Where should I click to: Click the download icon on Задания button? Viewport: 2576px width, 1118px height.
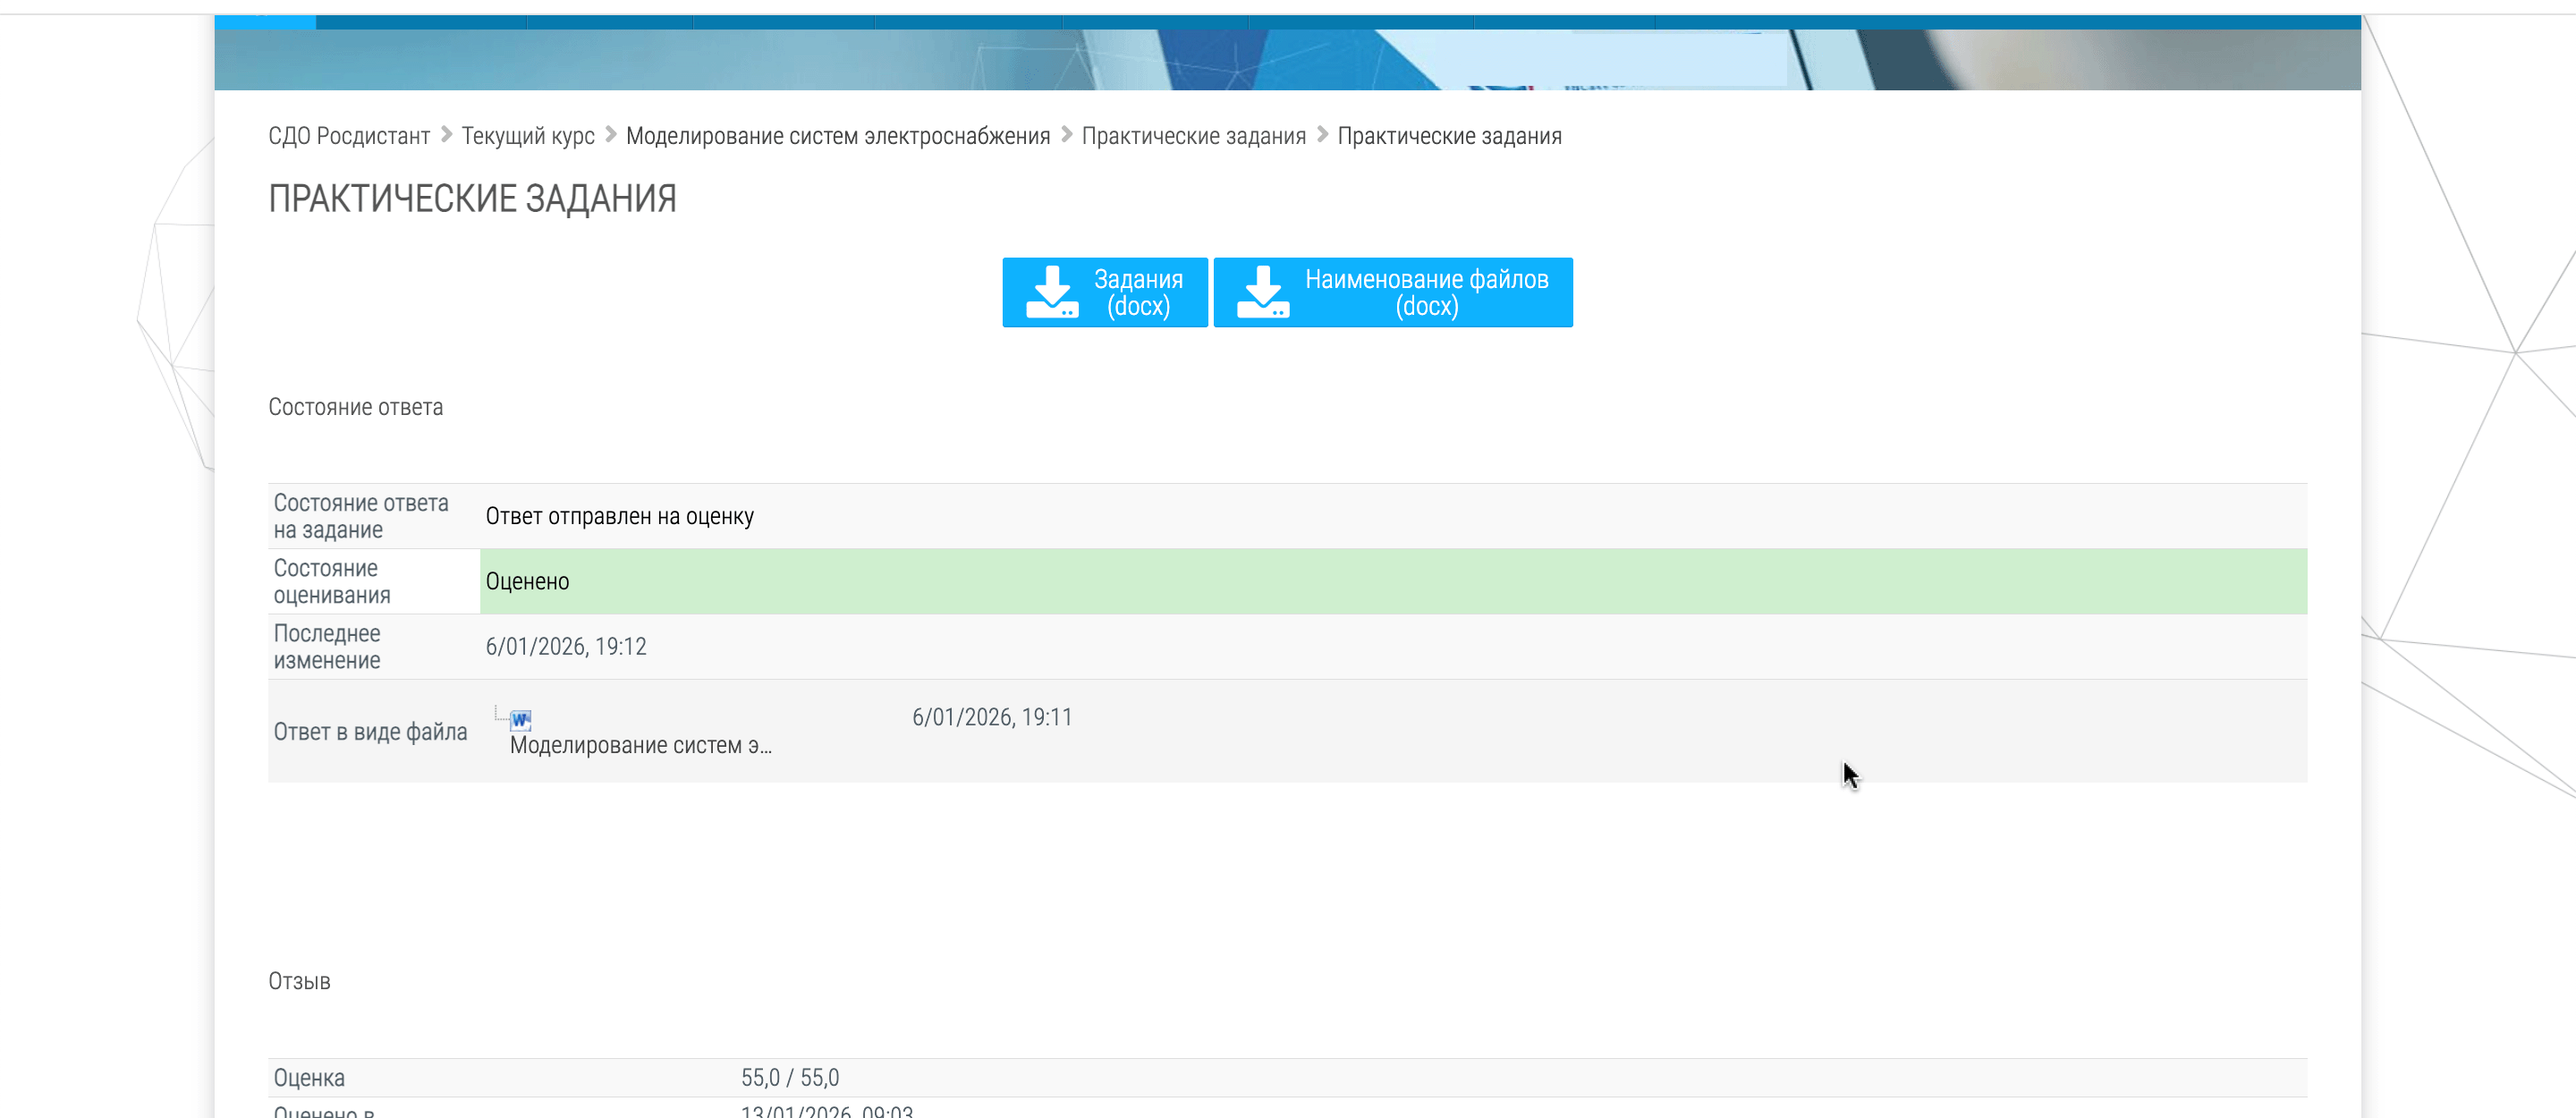point(1052,292)
